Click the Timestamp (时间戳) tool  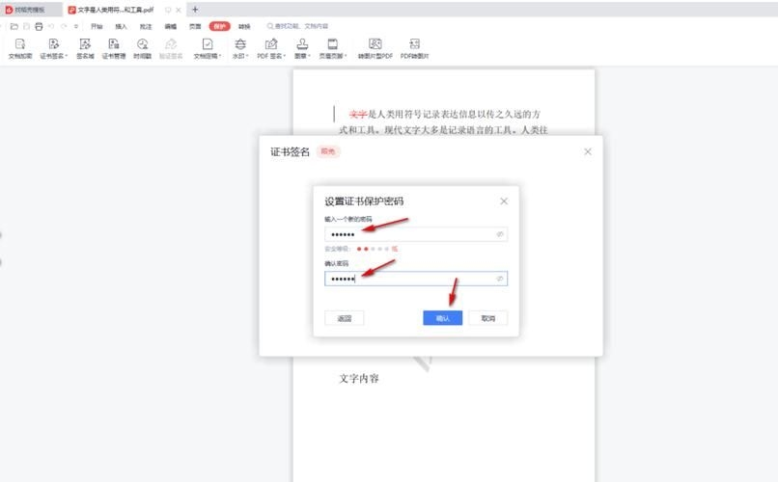tap(143, 48)
